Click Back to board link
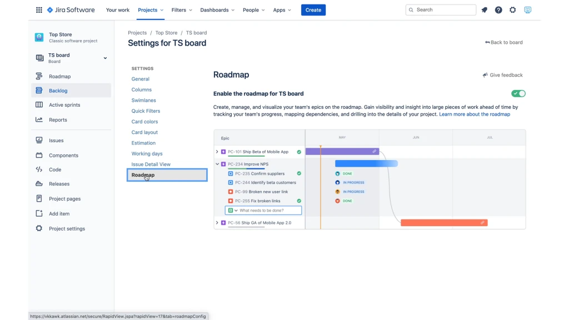Viewport: 569px width, 320px height. pos(503,42)
